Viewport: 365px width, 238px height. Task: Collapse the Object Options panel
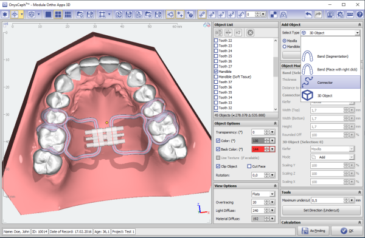point(275,123)
